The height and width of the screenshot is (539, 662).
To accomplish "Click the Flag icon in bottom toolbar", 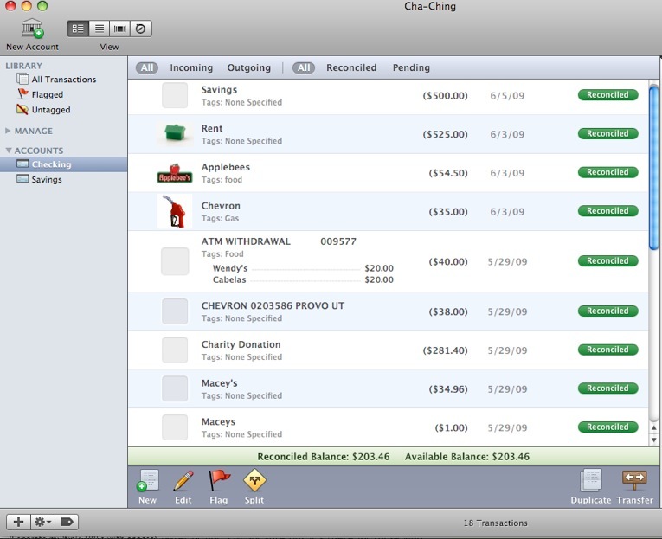I will click(x=219, y=480).
